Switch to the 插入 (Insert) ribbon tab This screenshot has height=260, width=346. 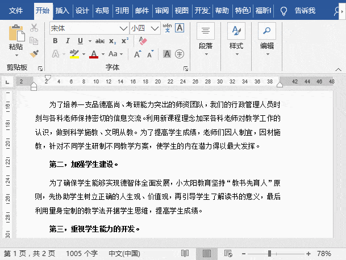[x=62, y=10]
